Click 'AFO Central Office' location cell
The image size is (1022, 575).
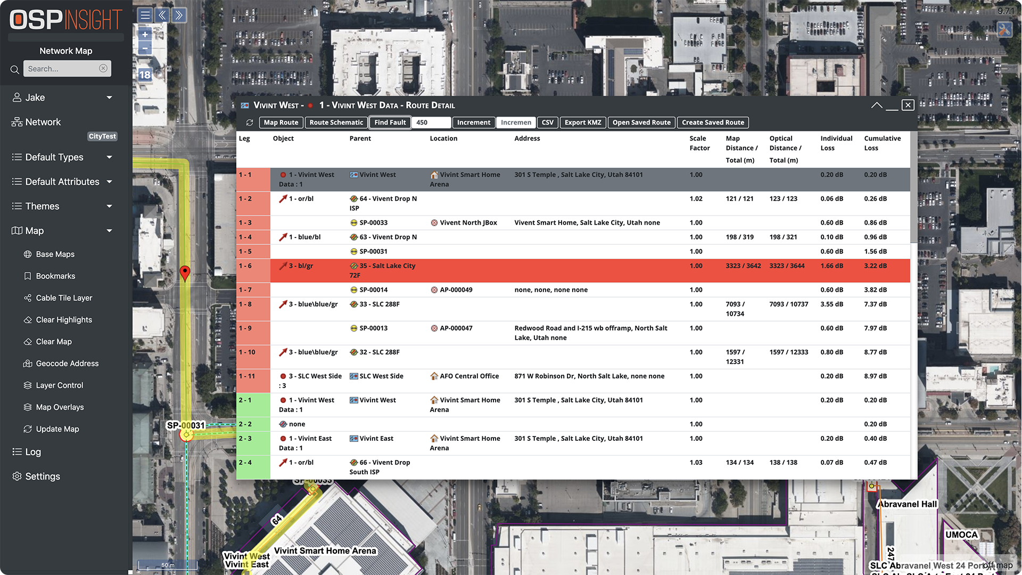pos(464,376)
